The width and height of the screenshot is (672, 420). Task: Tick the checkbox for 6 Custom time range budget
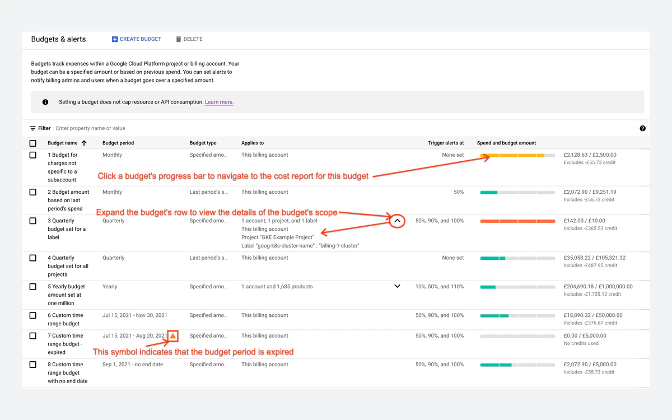coord(33,315)
